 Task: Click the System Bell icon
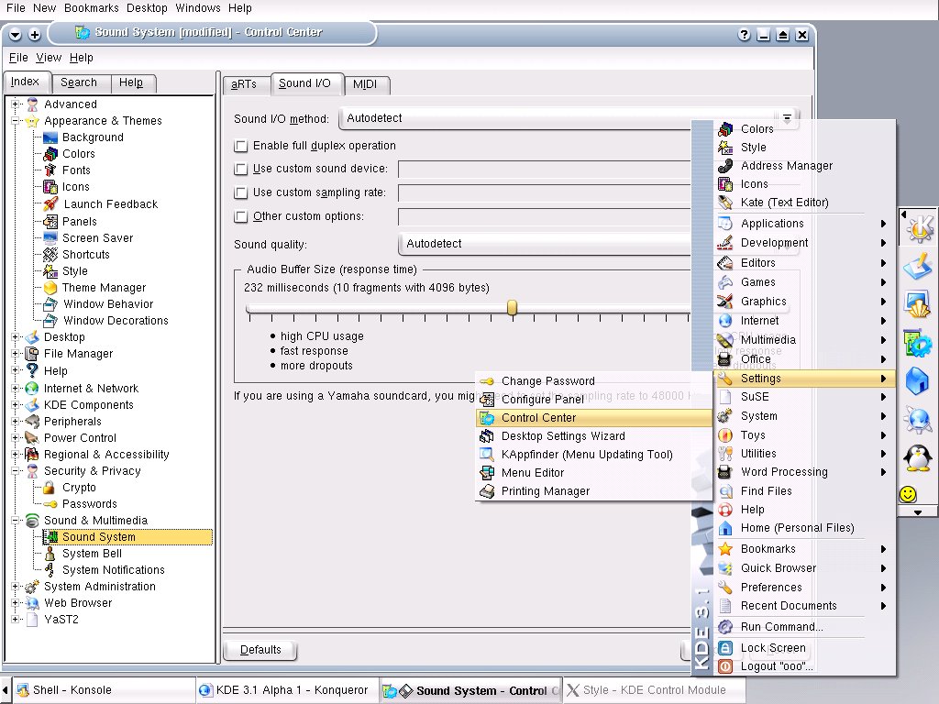[x=50, y=554]
